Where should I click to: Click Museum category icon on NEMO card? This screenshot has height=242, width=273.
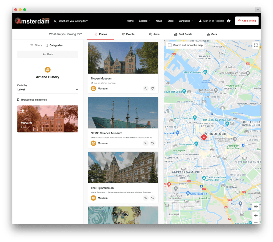94,143
